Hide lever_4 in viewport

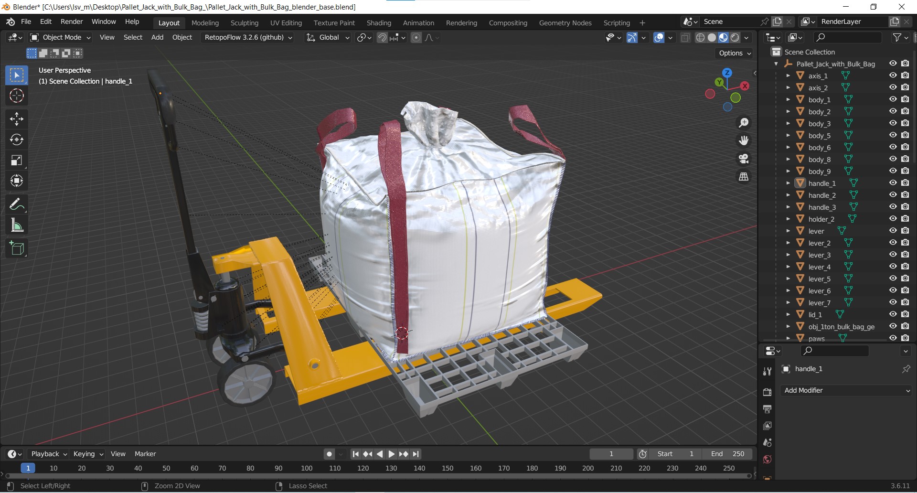893,266
